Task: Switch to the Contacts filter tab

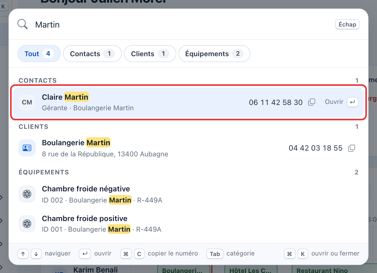Action: [x=92, y=54]
